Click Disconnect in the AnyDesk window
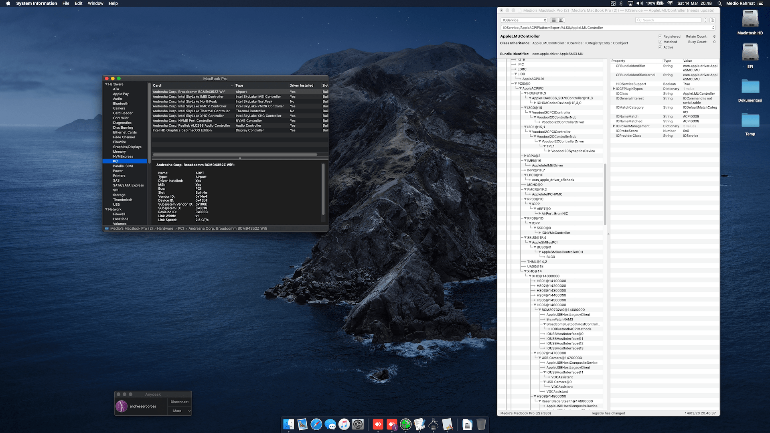Viewport: 770px width, 433px height. point(180,402)
